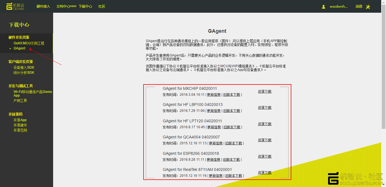Select GAgent in the sidebar
Viewport: 386px width, 187px height.
pos(19,48)
